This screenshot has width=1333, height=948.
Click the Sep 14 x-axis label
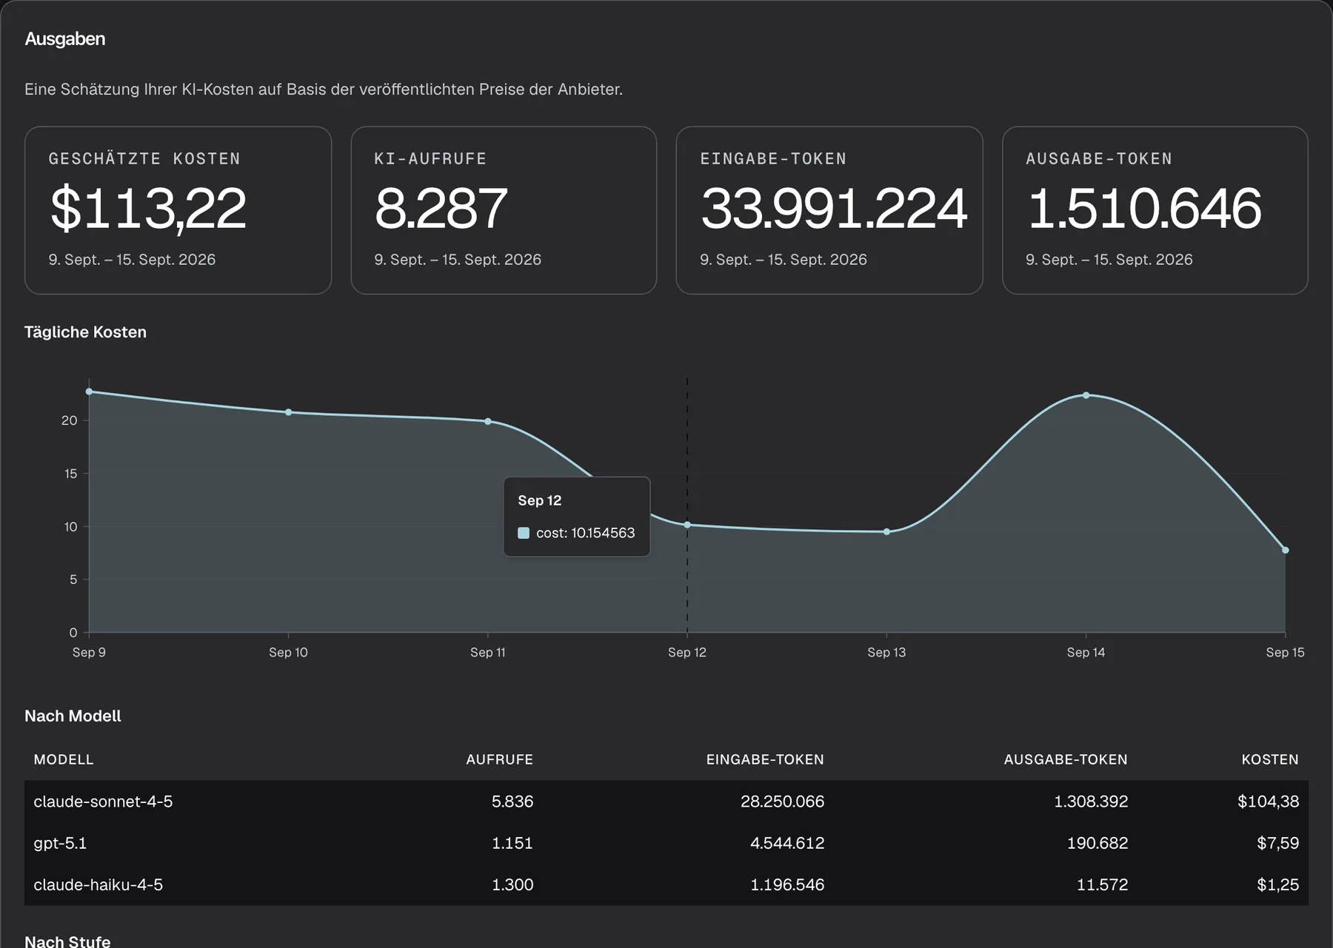click(1086, 652)
